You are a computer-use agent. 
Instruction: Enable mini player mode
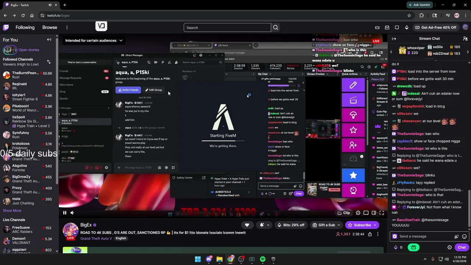coord(366,213)
